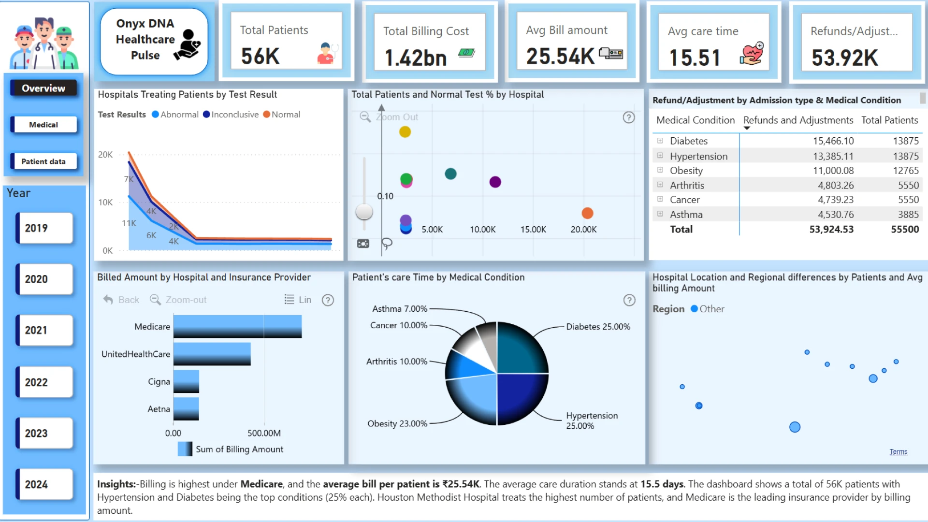Open help icon in billed amount chart
This screenshot has height=522, width=928.
328,300
